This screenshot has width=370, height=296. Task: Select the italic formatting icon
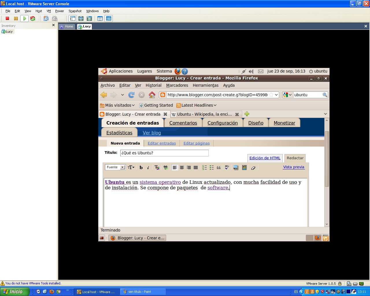click(148, 167)
